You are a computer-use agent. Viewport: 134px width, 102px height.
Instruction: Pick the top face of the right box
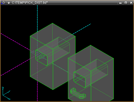(91, 58)
